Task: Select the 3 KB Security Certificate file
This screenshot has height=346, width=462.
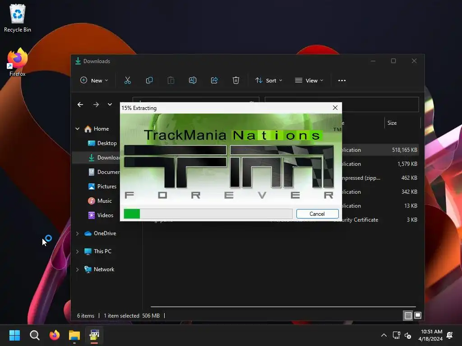Action: tap(380, 220)
